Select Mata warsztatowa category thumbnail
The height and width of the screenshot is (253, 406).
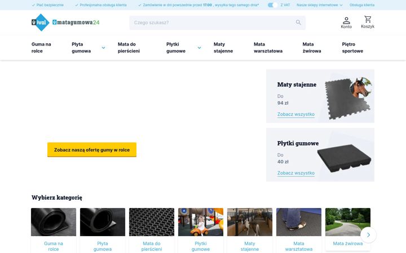[299, 222]
